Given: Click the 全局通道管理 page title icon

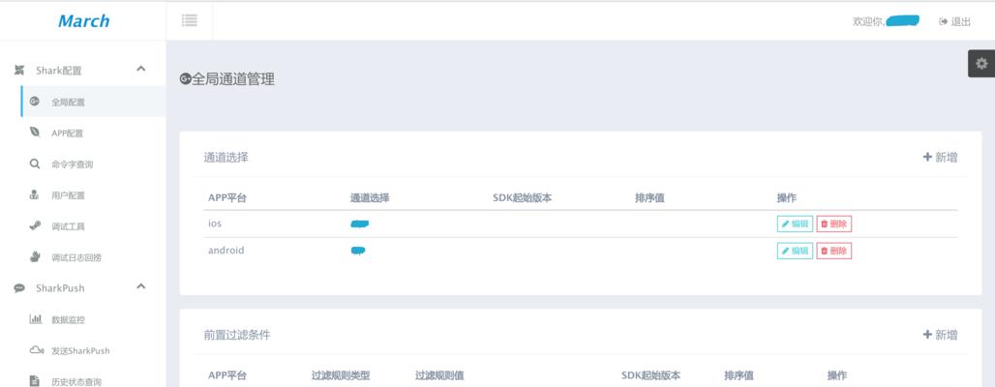Looking at the screenshot, I should 185,79.
